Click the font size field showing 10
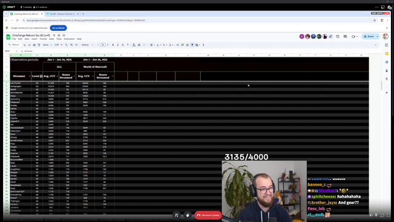Image resolution: width=394 pixels, height=222 pixels. click(103, 45)
